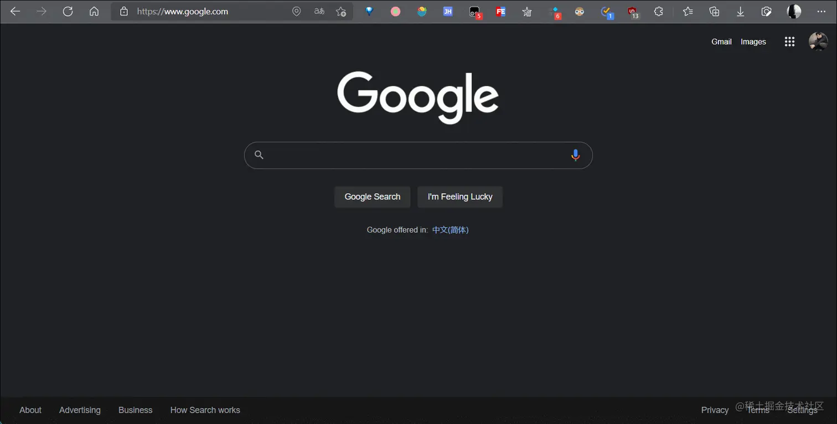Screen dimensions: 837x424
Task: Start voice search with microphone icon
Action: (576, 155)
